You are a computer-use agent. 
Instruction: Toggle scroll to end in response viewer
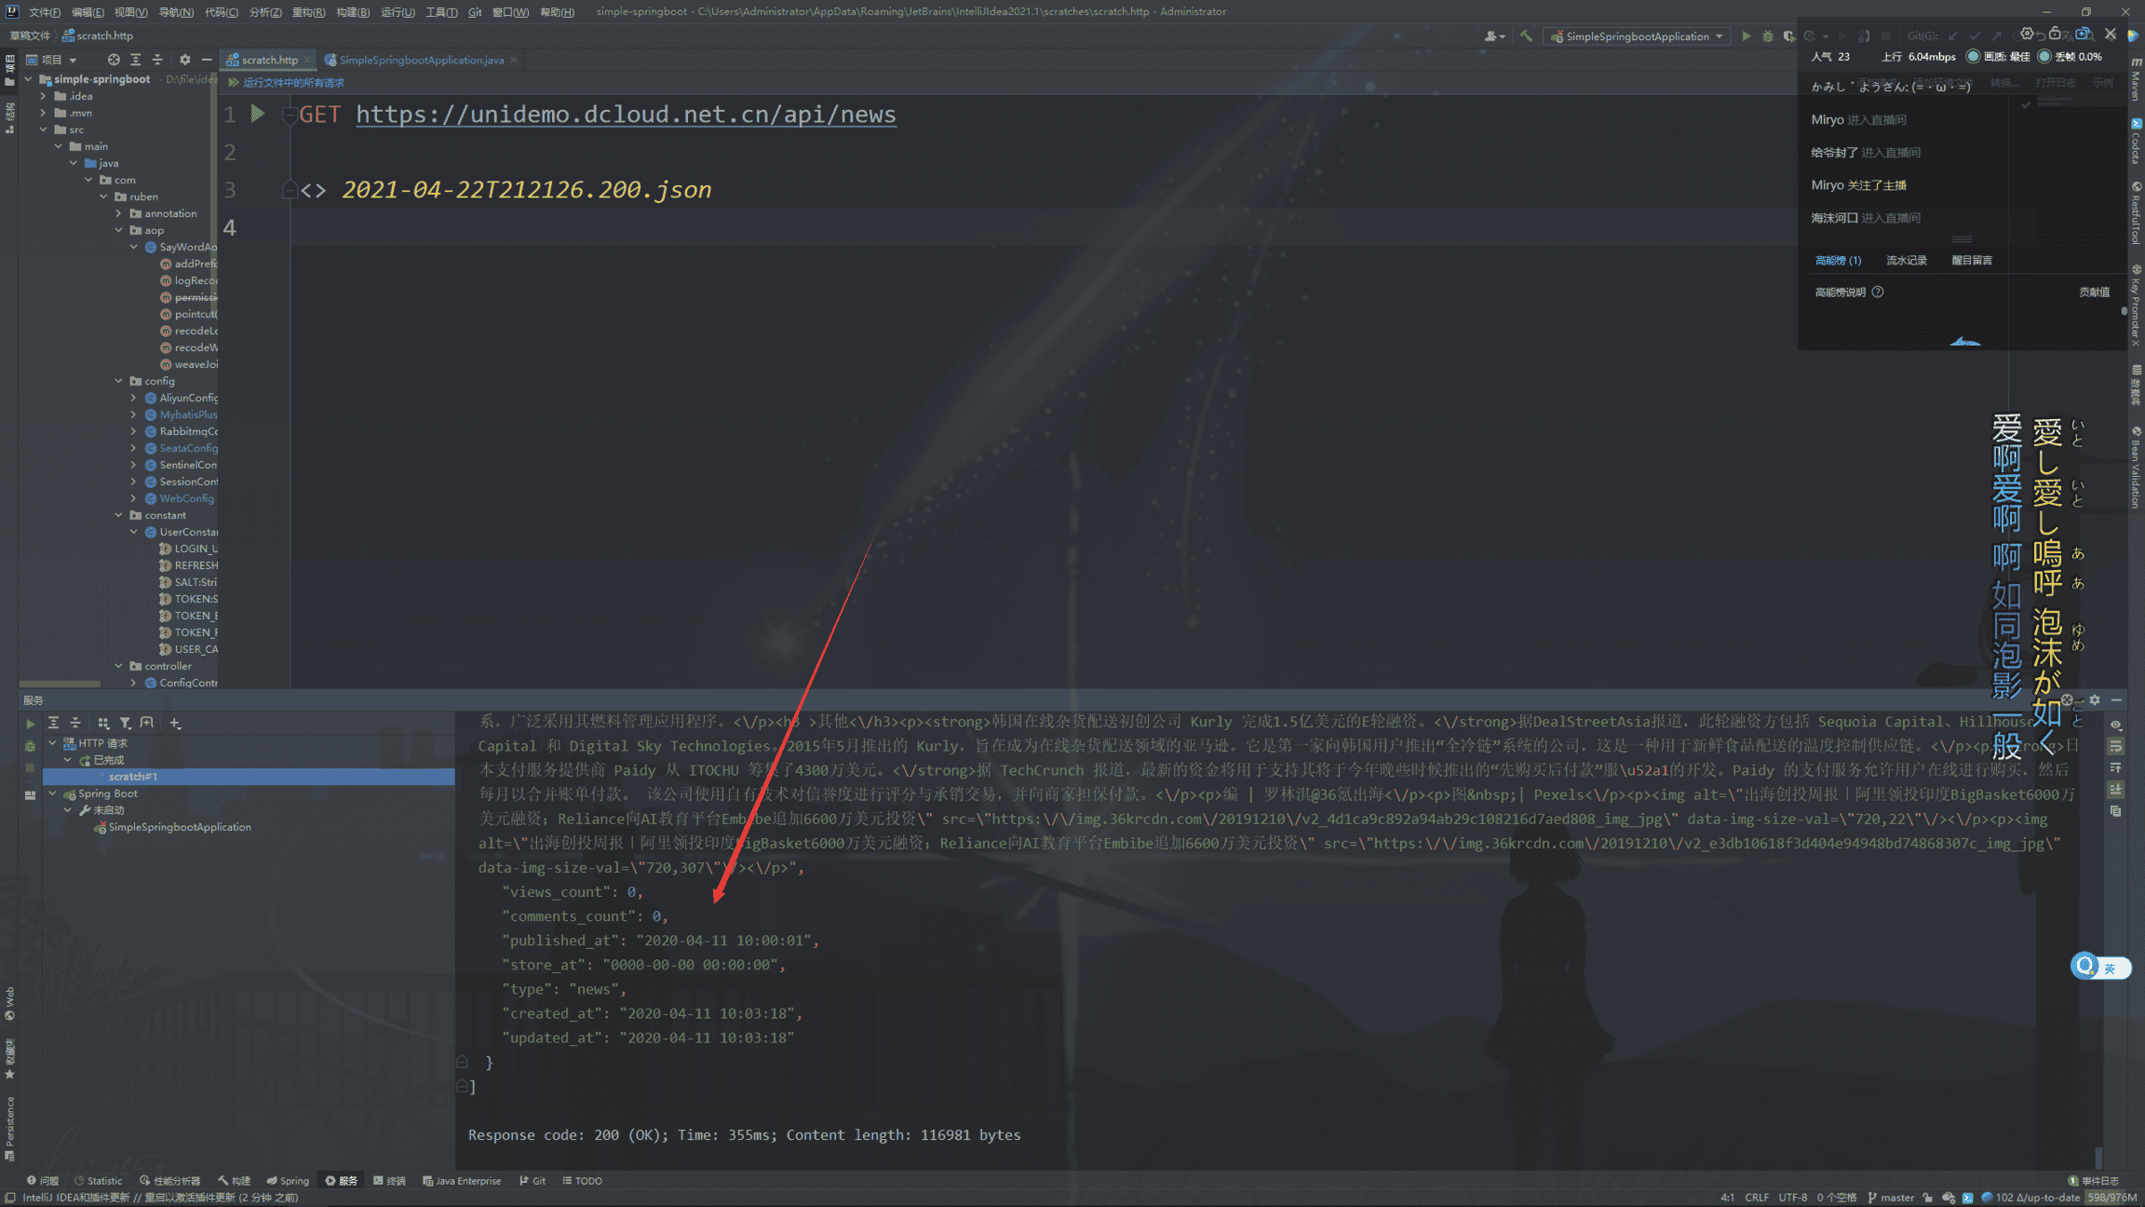point(2115,789)
